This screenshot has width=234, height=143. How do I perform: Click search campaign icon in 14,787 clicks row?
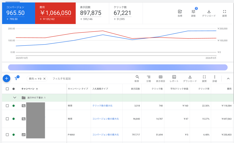coord(23,119)
